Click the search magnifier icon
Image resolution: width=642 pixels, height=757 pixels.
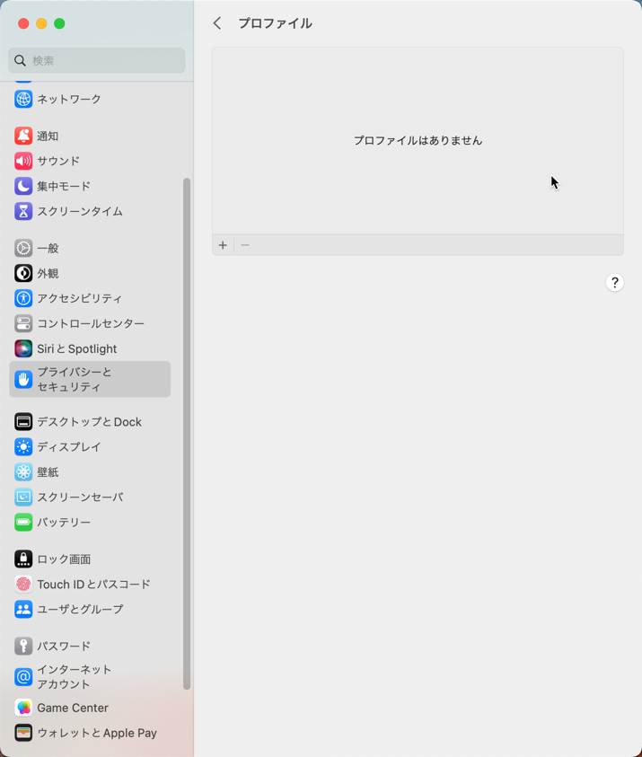pos(20,60)
